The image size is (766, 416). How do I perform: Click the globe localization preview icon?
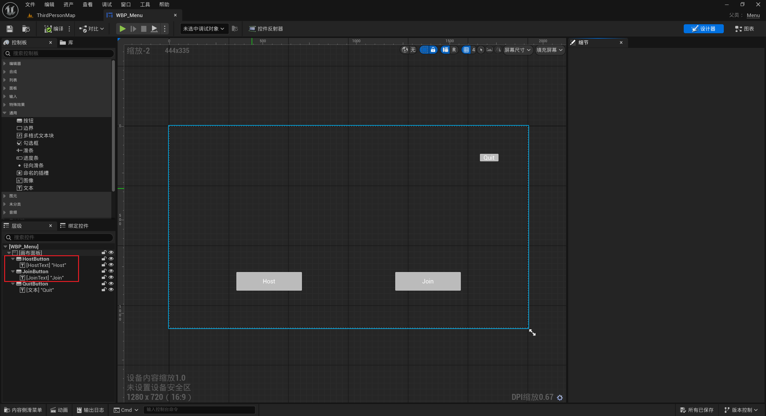(x=405, y=50)
